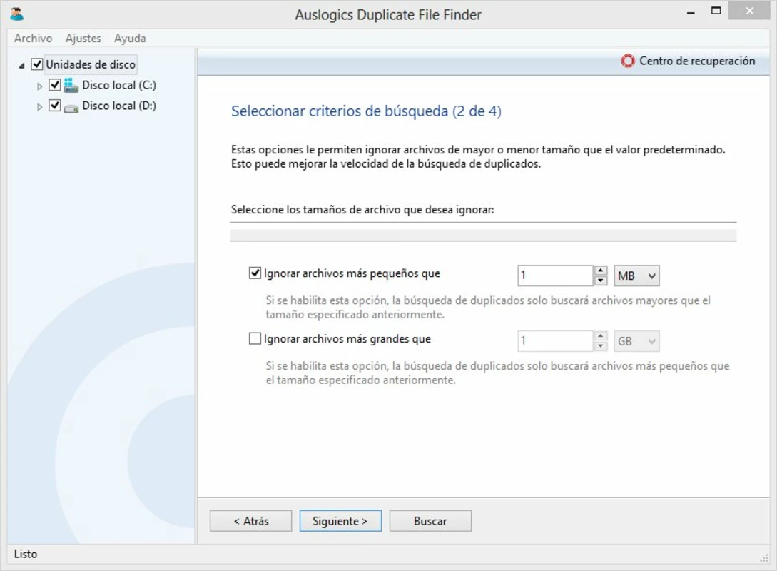This screenshot has width=777, height=571.
Task: Increase the minimum size spinner value
Action: [x=601, y=271]
